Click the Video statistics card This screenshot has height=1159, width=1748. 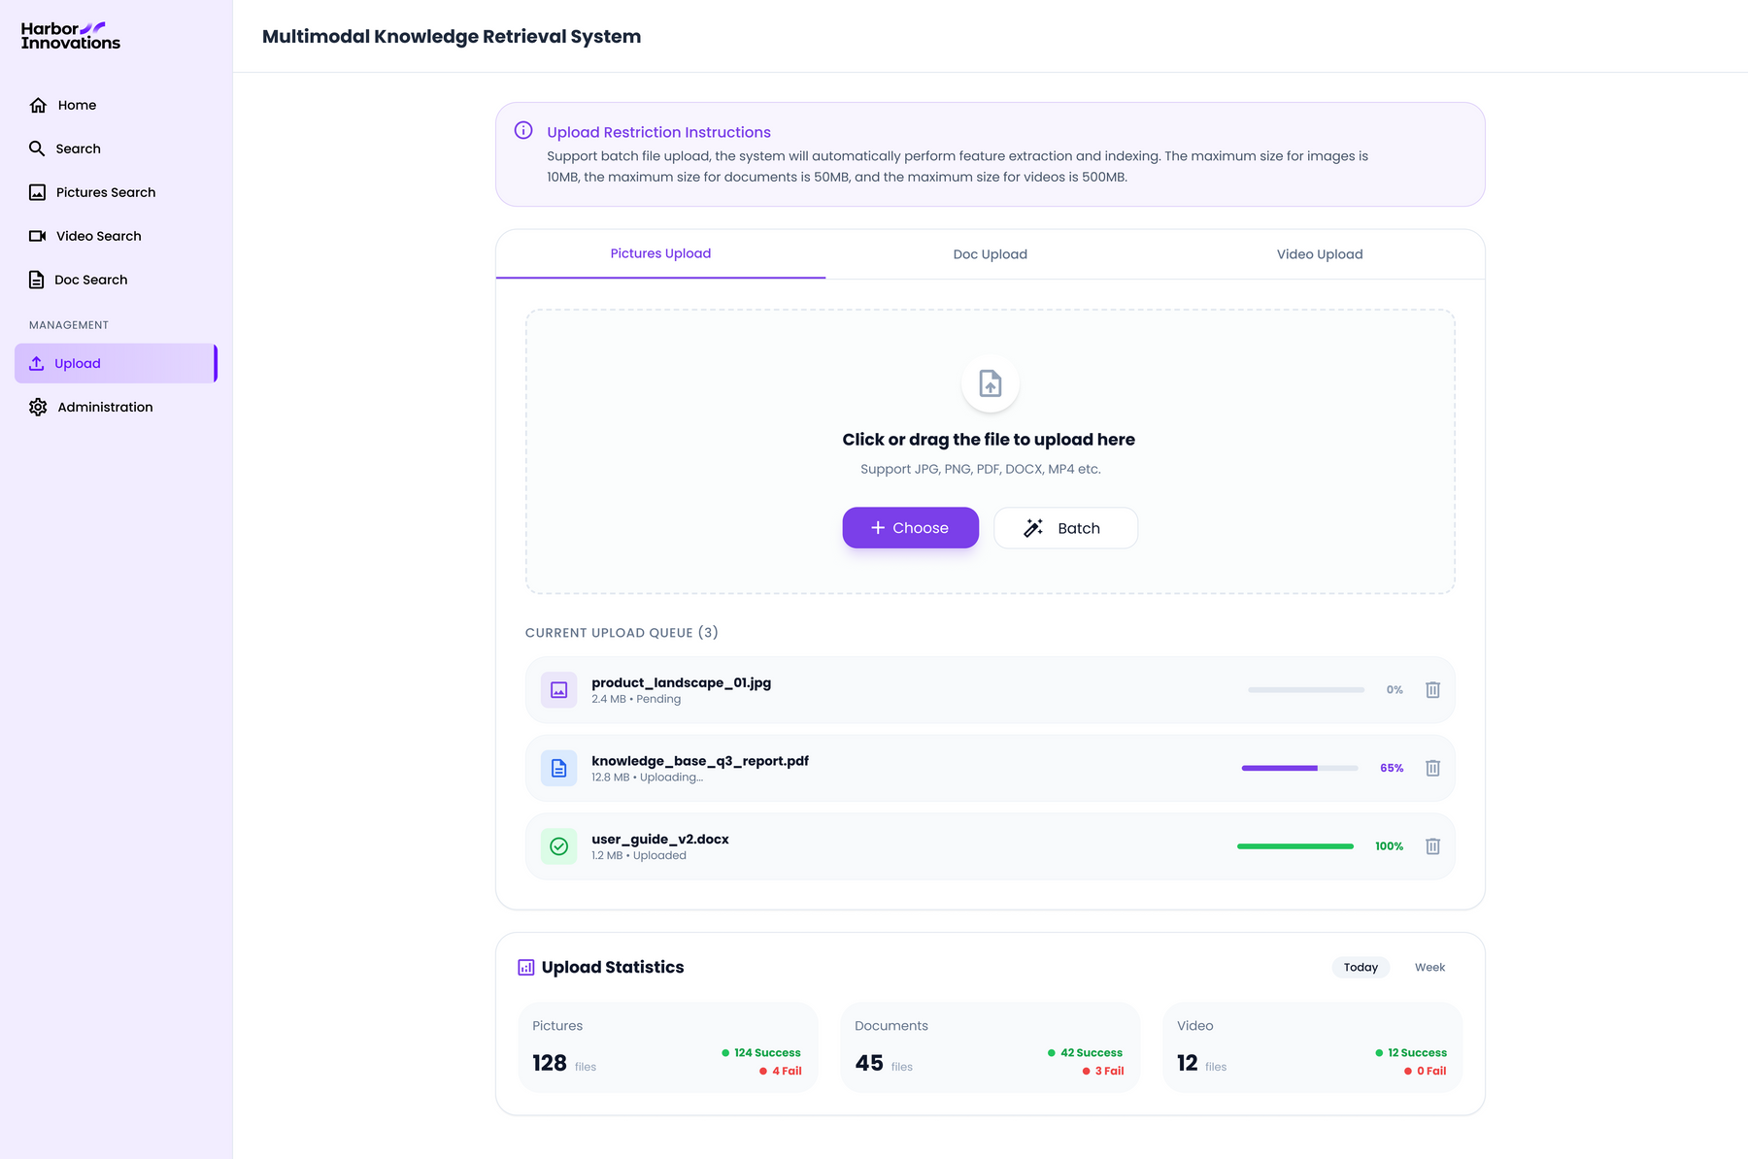pyautogui.click(x=1313, y=1047)
